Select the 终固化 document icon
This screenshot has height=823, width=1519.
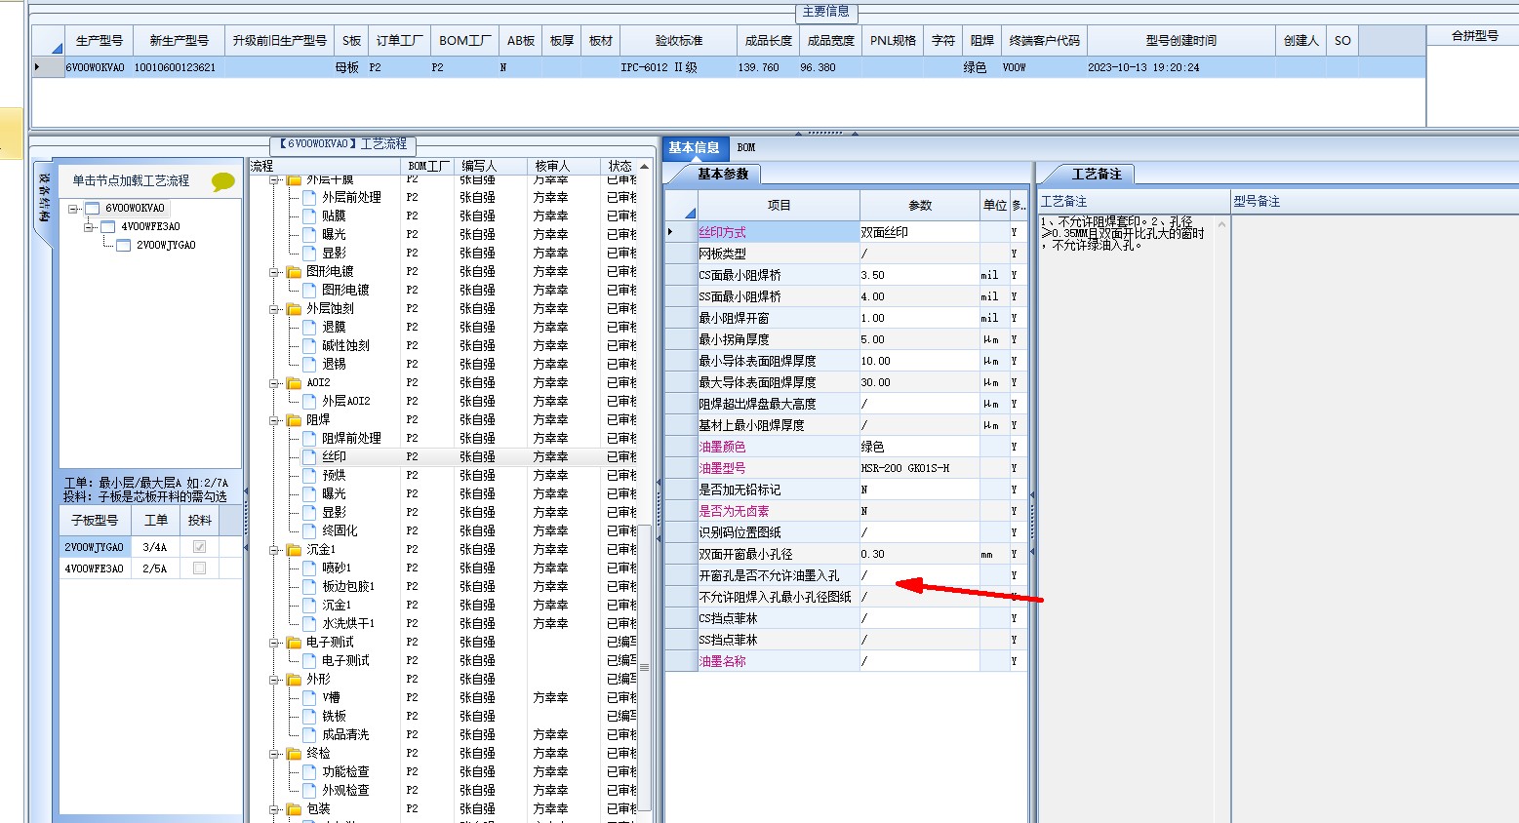[x=309, y=530]
